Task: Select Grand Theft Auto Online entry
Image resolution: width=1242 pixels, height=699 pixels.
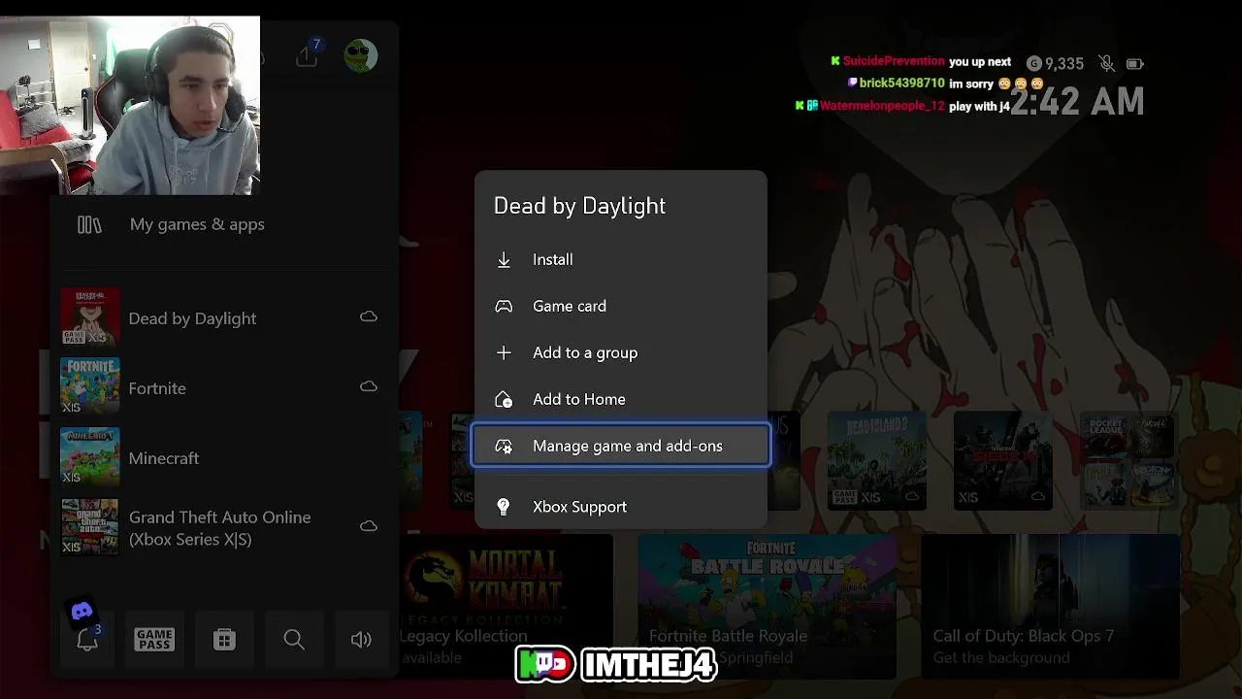Action: tap(224, 527)
